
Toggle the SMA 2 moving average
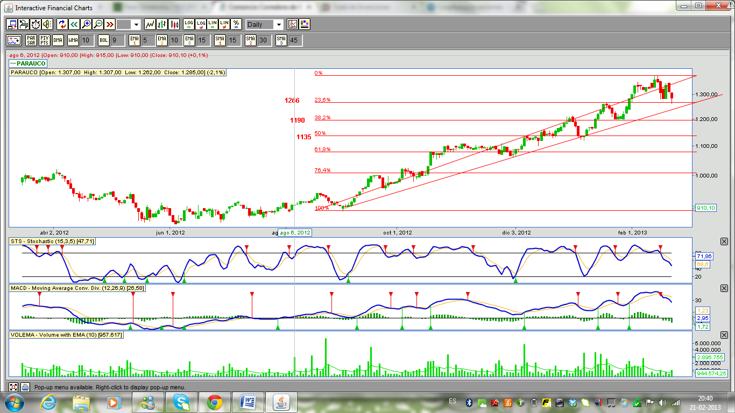[x=250, y=40]
